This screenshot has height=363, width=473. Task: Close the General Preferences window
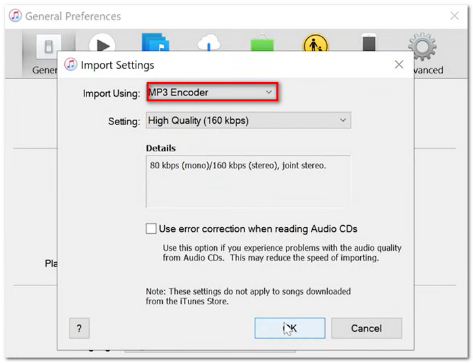pyautogui.click(x=454, y=16)
